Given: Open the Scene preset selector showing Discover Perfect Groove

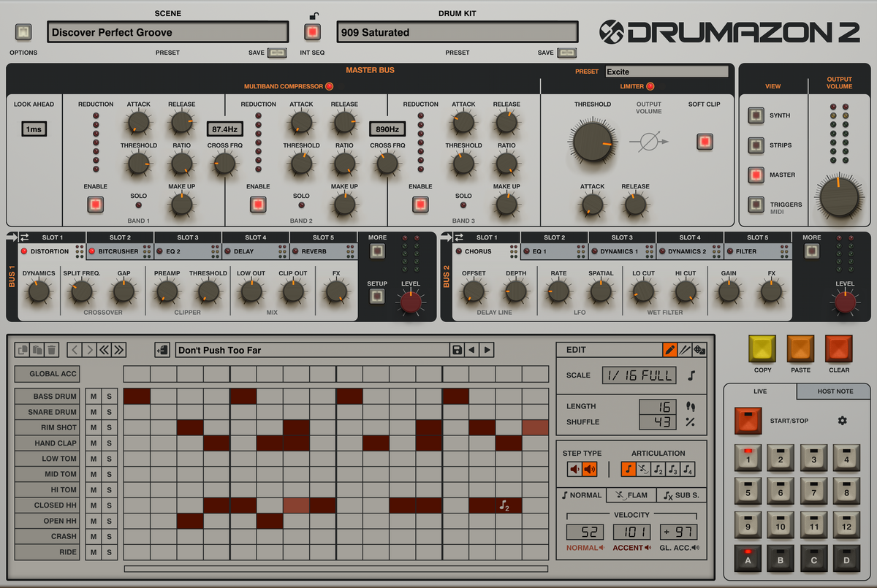Looking at the screenshot, I should click(x=167, y=31).
